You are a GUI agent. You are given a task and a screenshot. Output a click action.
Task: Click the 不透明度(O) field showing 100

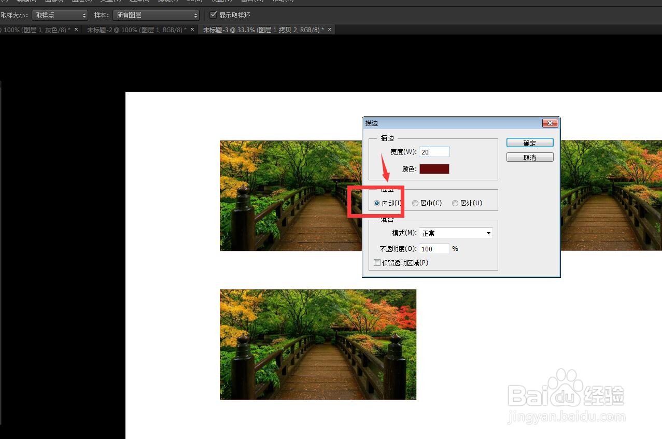[434, 249]
